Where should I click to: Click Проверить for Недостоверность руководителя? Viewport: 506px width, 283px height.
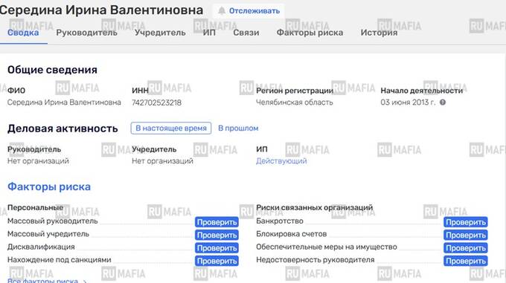click(x=466, y=261)
